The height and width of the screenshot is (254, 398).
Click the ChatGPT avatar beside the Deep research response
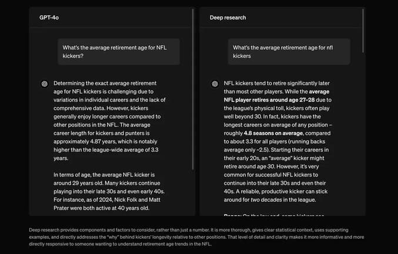(215, 84)
